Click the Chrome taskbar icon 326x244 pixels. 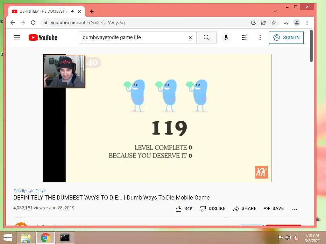[46, 238]
